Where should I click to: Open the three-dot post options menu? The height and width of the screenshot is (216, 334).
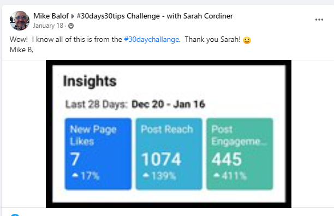pos(319,20)
